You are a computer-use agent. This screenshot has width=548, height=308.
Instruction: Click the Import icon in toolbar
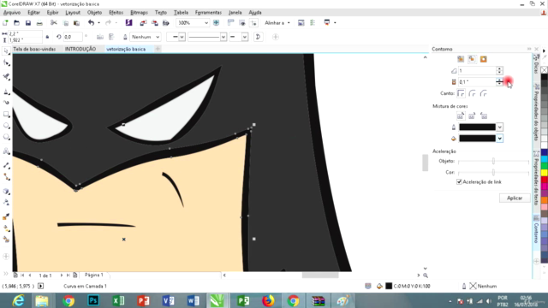tap(143, 23)
